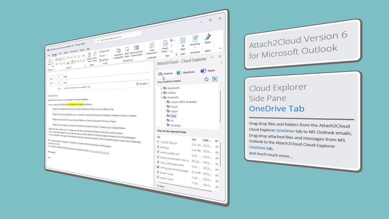The width and height of the screenshot is (389, 219).
Task: Open the All Apps button
Action: pos(183,43)
